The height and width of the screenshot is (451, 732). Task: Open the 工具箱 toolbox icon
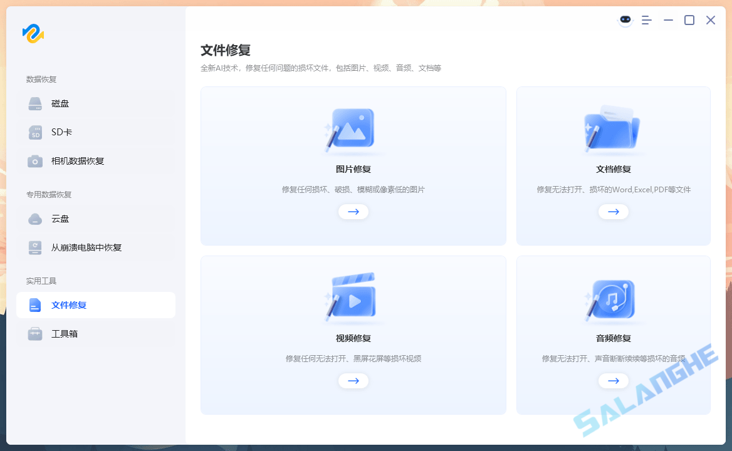point(35,334)
